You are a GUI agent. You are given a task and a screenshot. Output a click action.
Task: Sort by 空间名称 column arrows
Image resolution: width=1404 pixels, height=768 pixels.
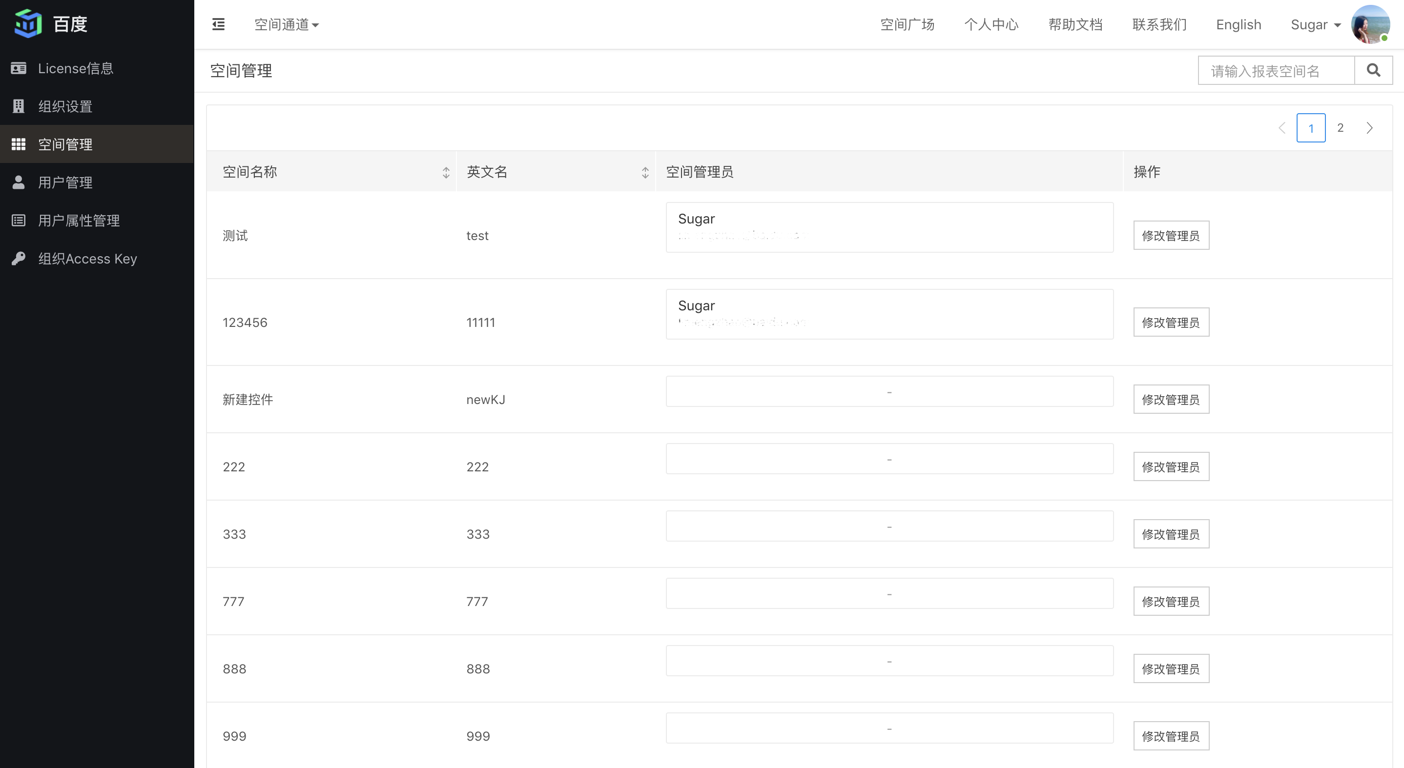click(446, 173)
